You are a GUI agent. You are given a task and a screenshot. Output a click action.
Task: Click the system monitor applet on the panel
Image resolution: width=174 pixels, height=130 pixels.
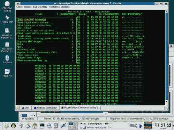(x=148, y=126)
